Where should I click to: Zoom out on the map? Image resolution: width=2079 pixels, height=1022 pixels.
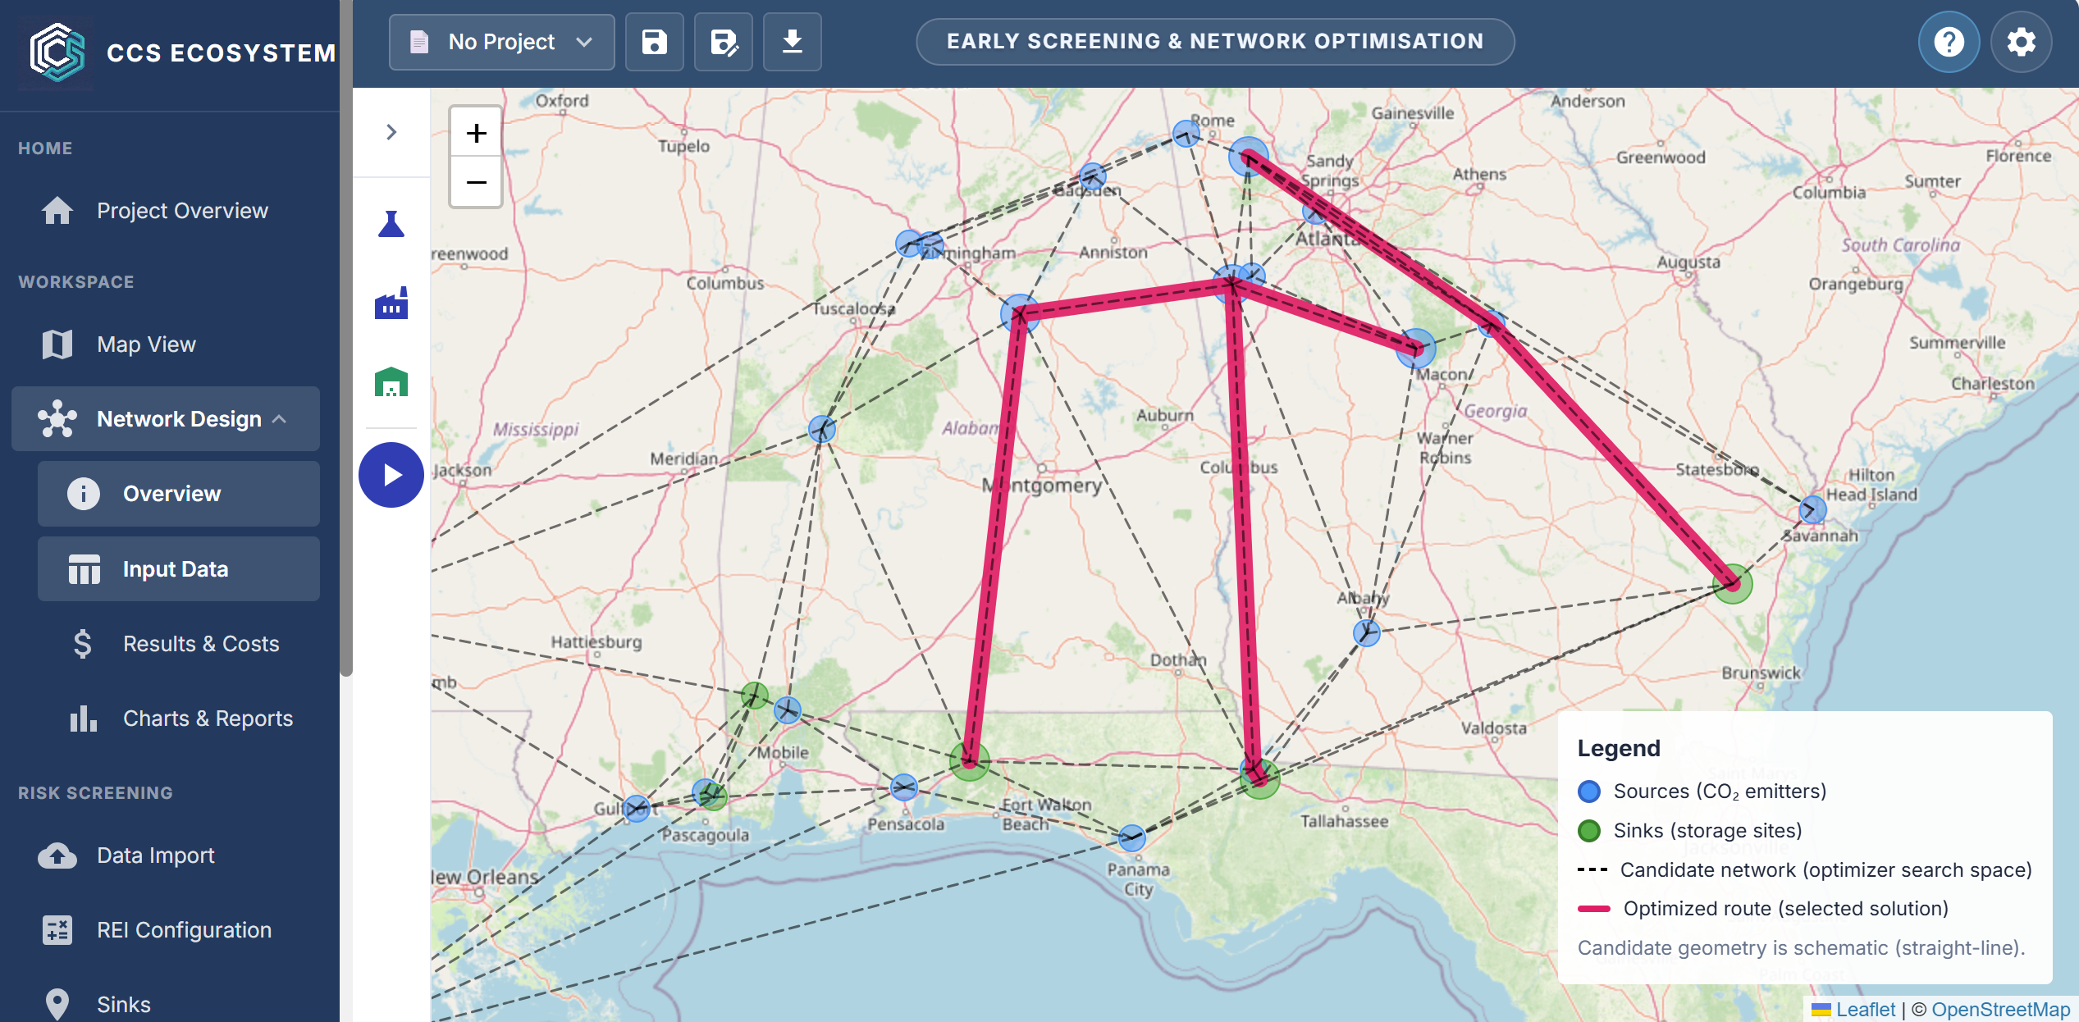[x=476, y=182]
